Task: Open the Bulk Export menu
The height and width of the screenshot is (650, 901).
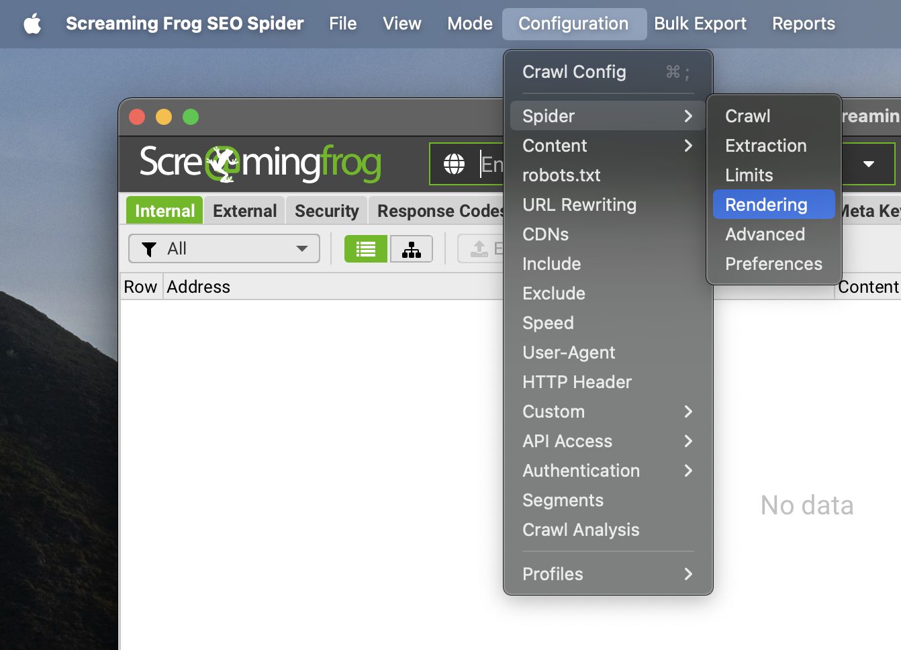Action: [x=700, y=24]
